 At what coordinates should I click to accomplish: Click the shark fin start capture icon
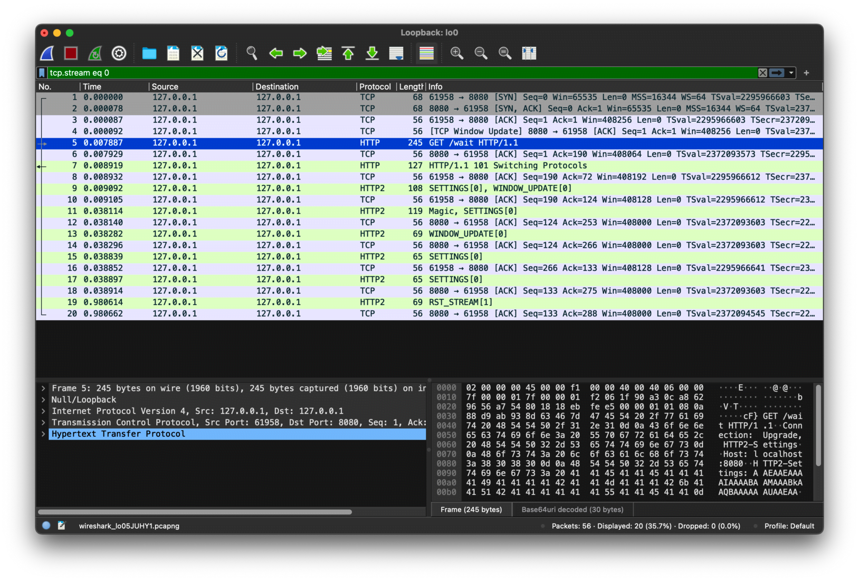[47, 53]
